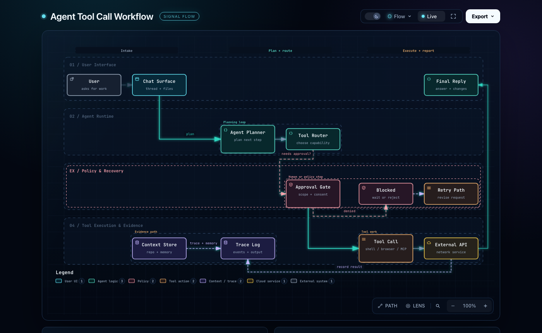Select the Execute + report lane header
This screenshot has width=542, height=333.
(419, 51)
